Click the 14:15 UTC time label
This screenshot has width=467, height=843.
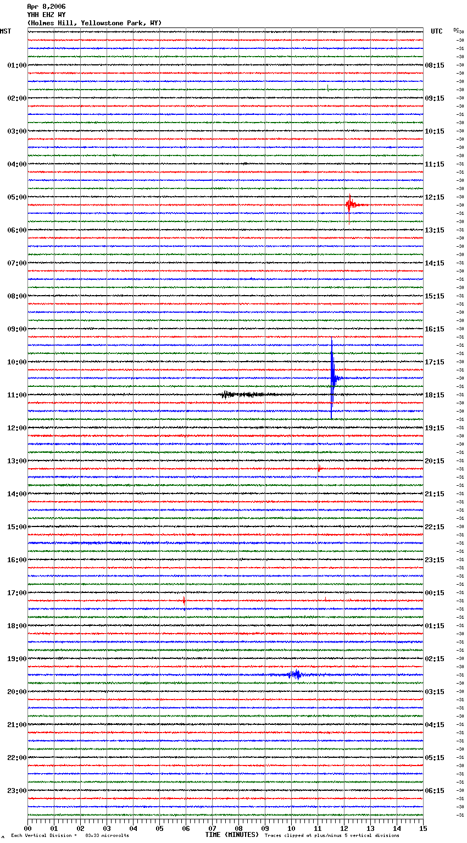point(435,263)
